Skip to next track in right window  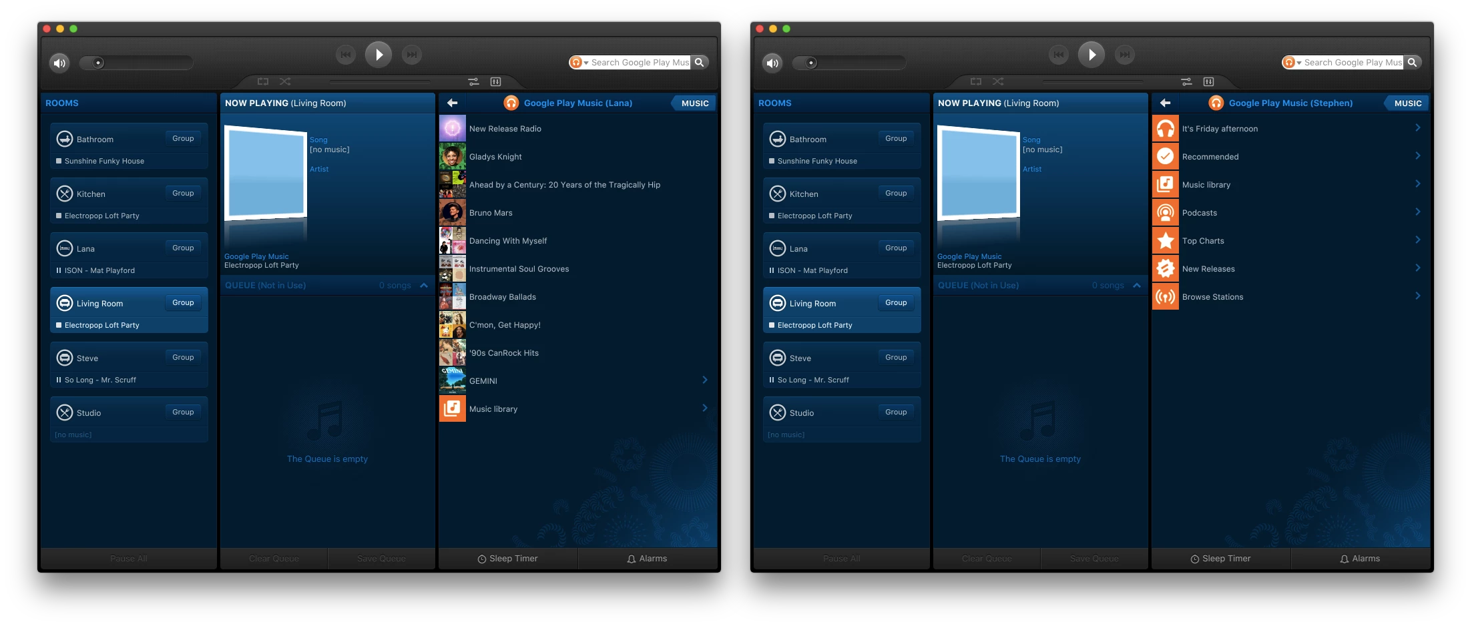(1125, 55)
